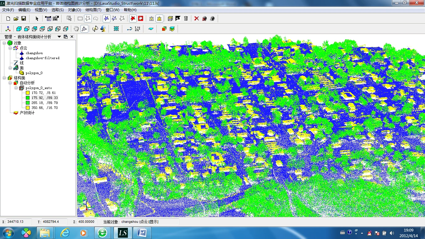The height and width of the screenshot is (239, 425).
Task: Select the hand pan tool
Action: point(76,29)
